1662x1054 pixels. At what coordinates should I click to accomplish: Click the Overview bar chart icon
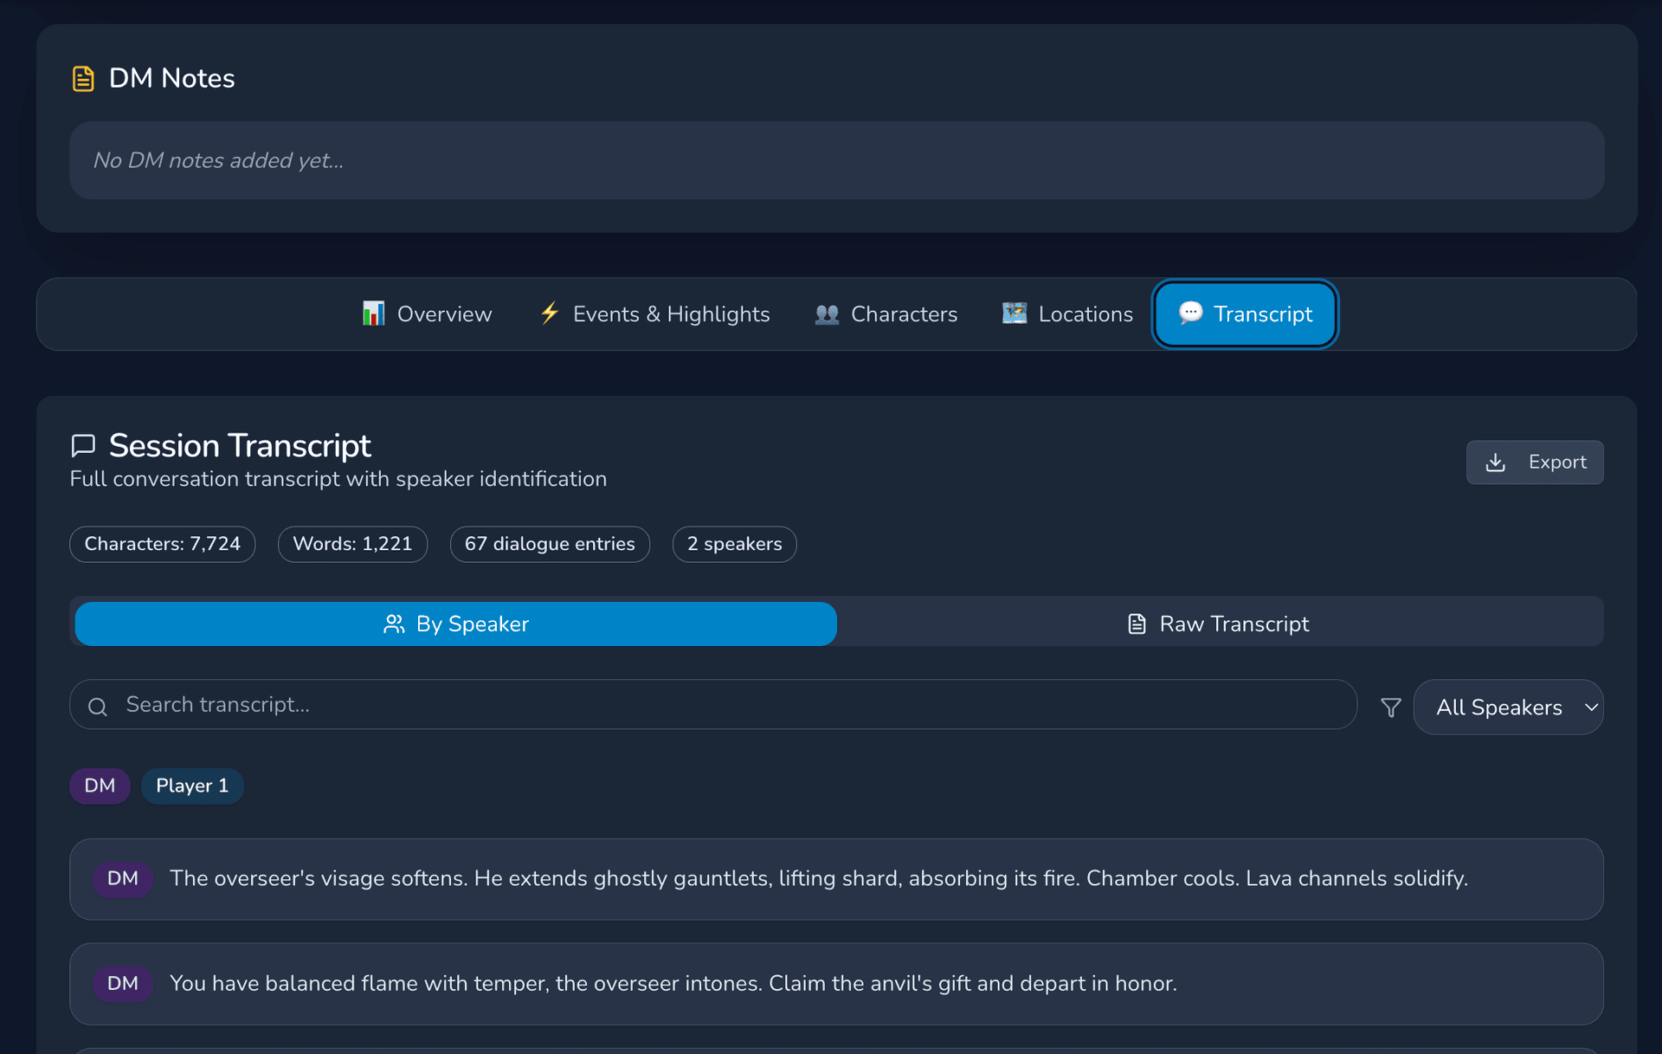[373, 314]
